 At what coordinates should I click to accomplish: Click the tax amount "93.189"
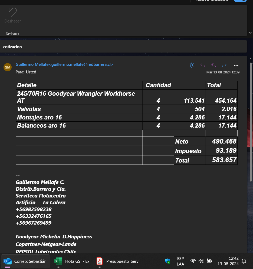pos(226,151)
